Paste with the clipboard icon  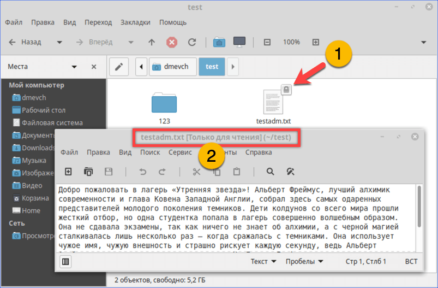tap(237, 172)
